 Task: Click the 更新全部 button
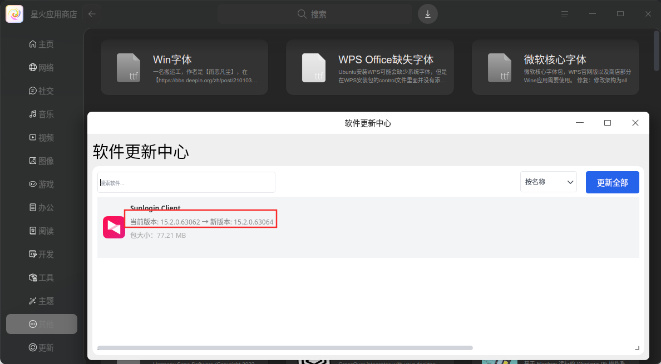coord(612,182)
